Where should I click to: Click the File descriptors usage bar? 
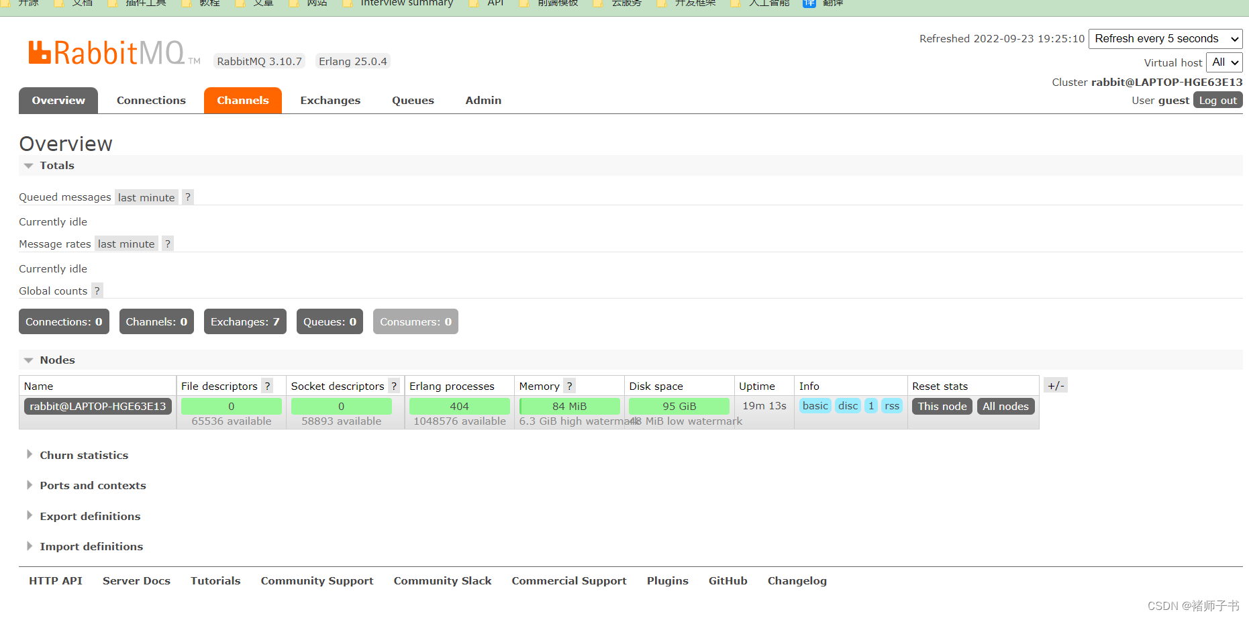[x=232, y=406]
